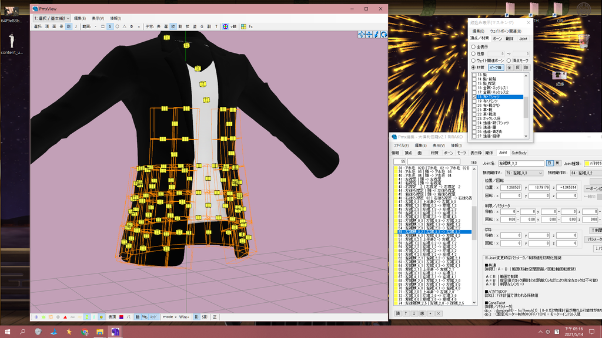Open Chrome from the Windows taskbar
This screenshot has height=338, width=602.
85,332
